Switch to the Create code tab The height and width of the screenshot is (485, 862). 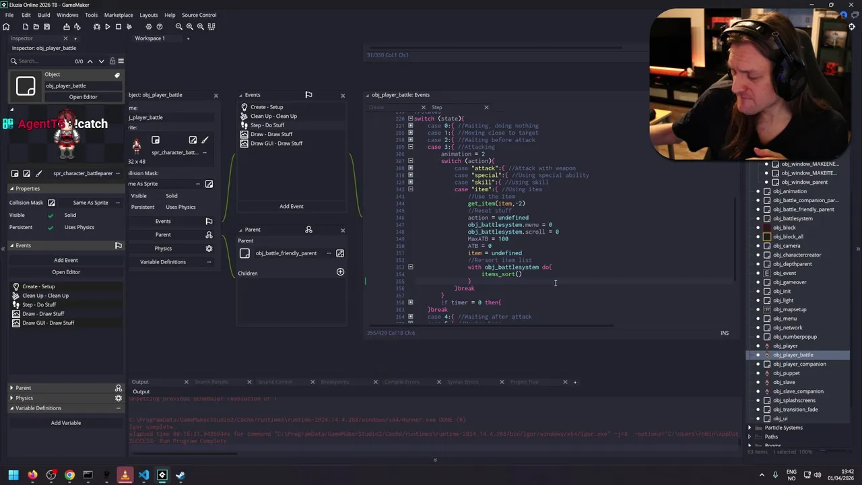376,108
